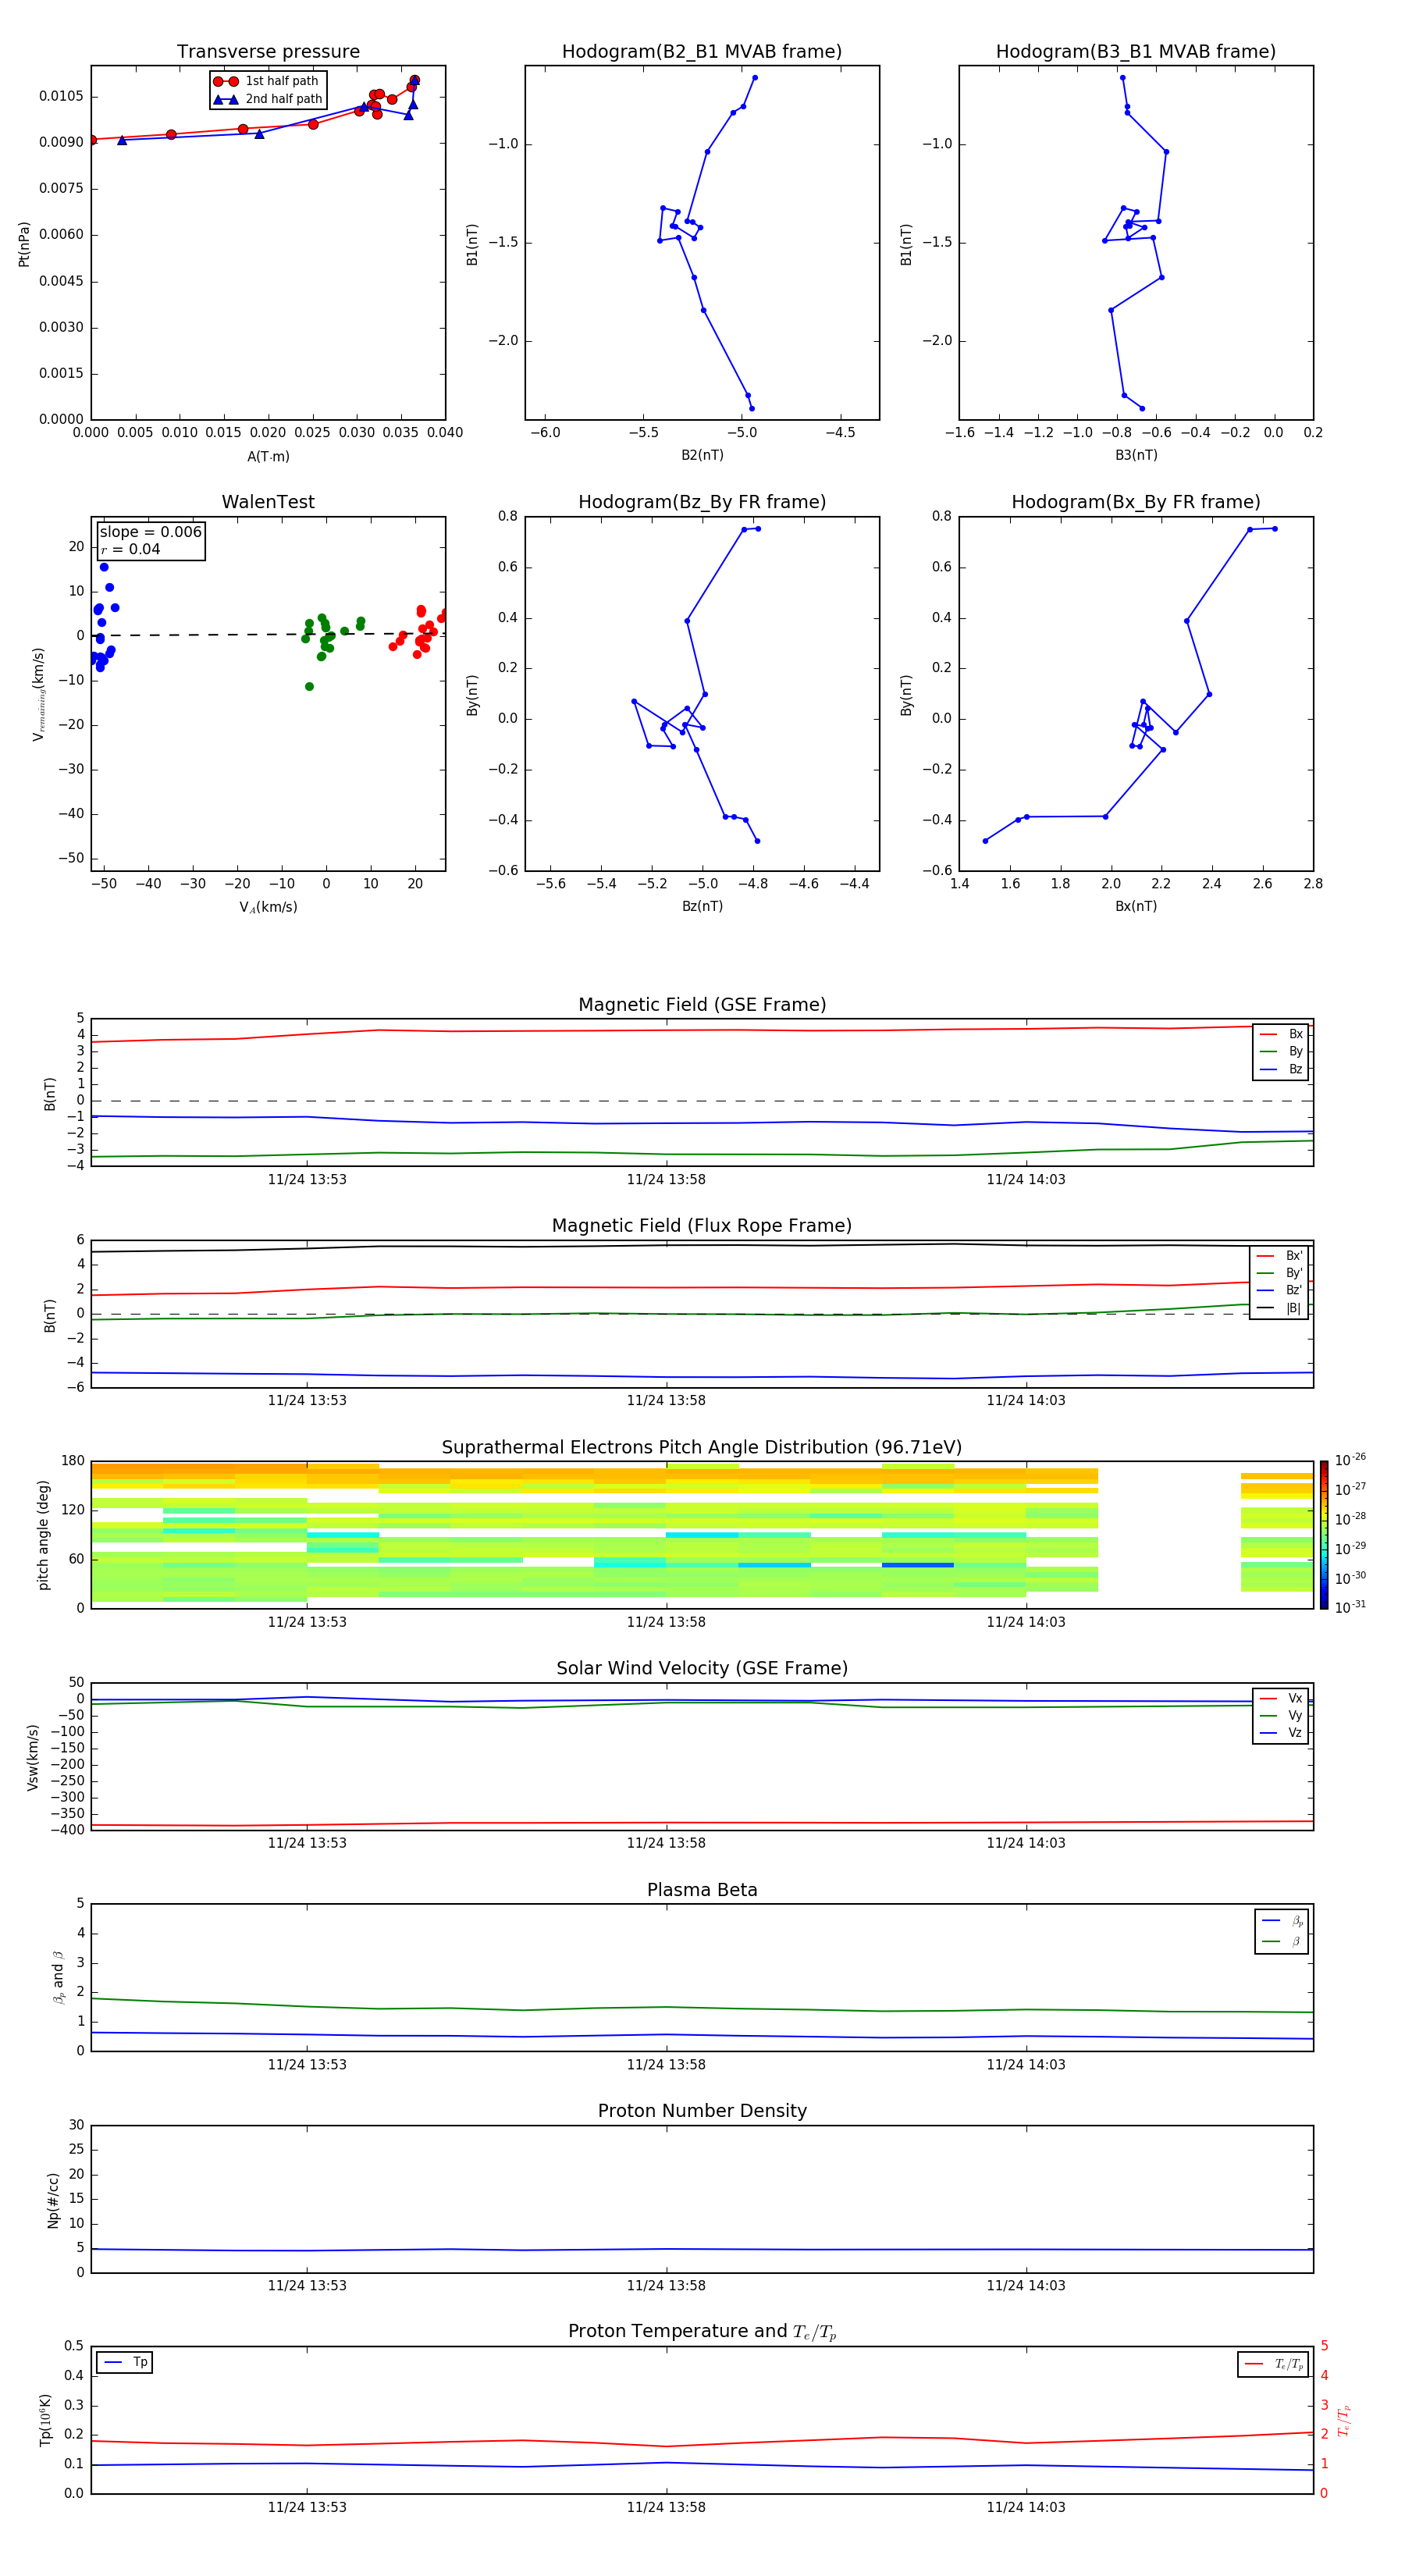
Task: Click 'Solar Wind Velocity (GSE Frame)' title
Action: click(x=702, y=1669)
